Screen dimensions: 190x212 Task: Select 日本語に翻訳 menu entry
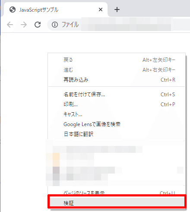pos(117,134)
